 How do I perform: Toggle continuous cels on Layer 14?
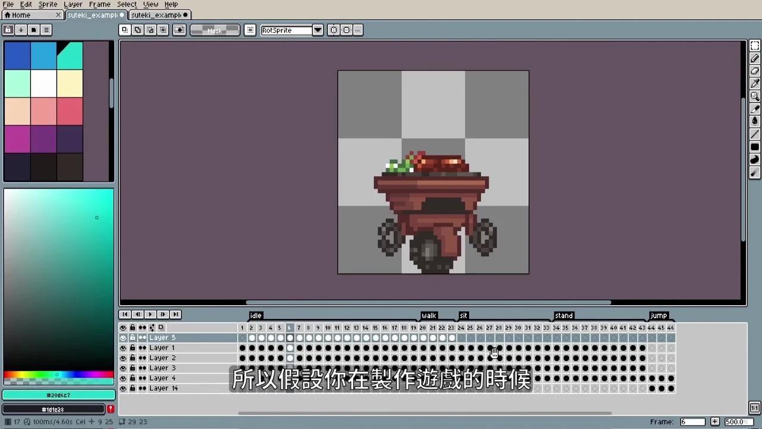(142, 388)
